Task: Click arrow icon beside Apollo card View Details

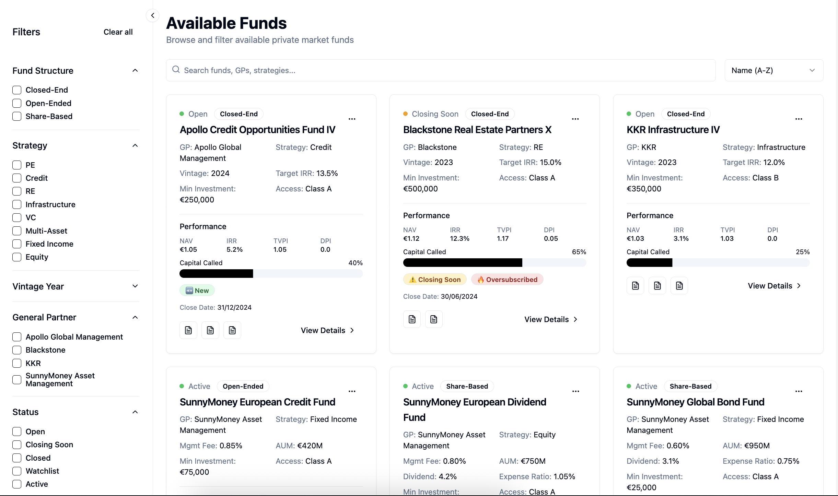Action: (x=352, y=330)
